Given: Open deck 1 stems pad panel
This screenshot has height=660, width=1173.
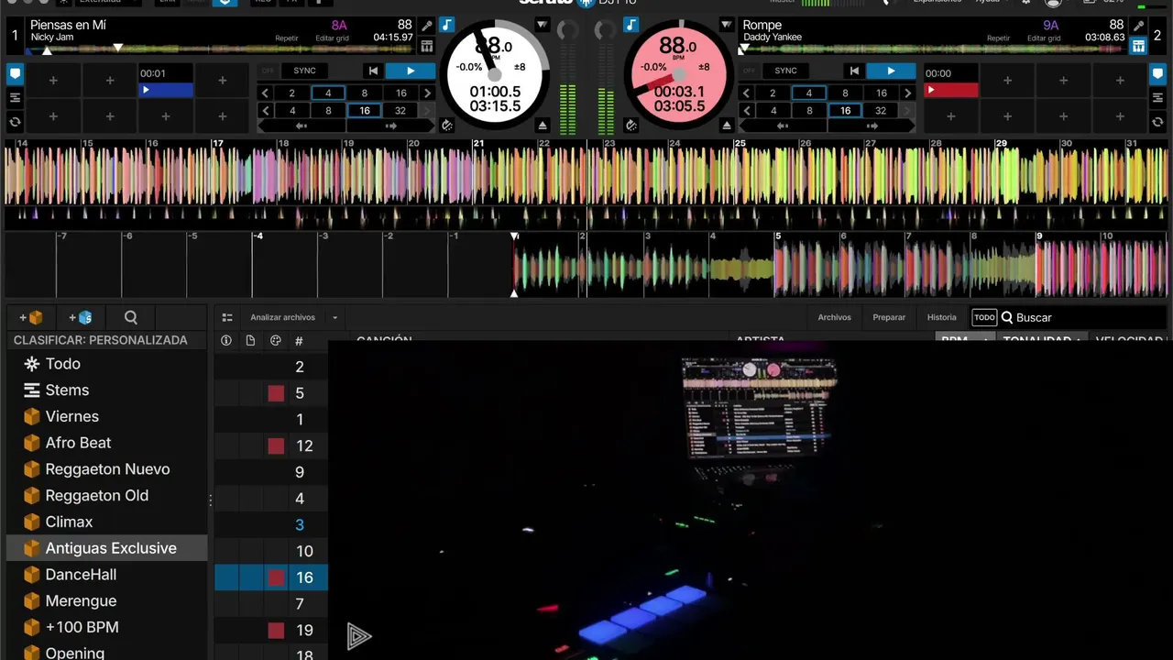Looking at the screenshot, I should click(427, 46).
